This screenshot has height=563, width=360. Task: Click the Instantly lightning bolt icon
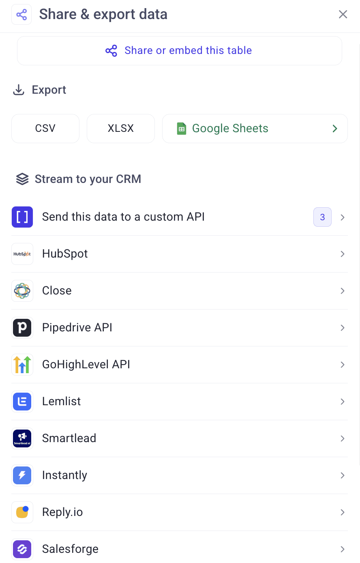point(22,475)
